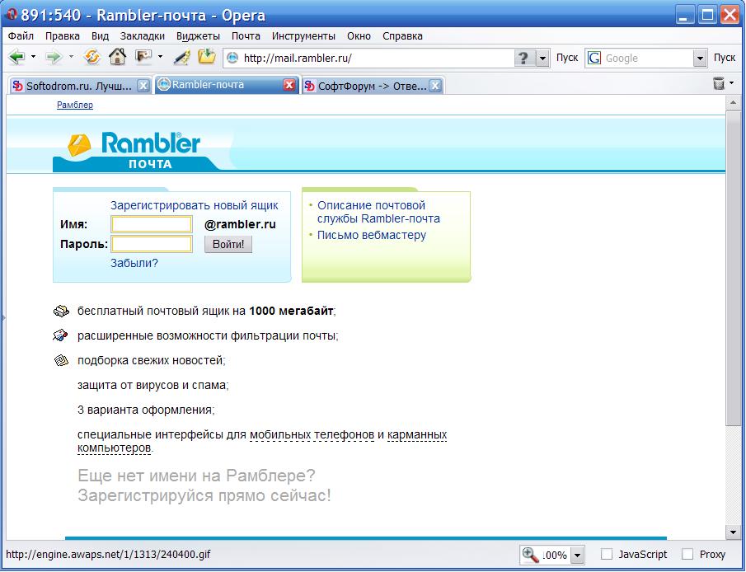The width and height of the screenshot is (746, 572).
Task: Switch to the Softodrom.ru tab
Action: tap(79, 86)
